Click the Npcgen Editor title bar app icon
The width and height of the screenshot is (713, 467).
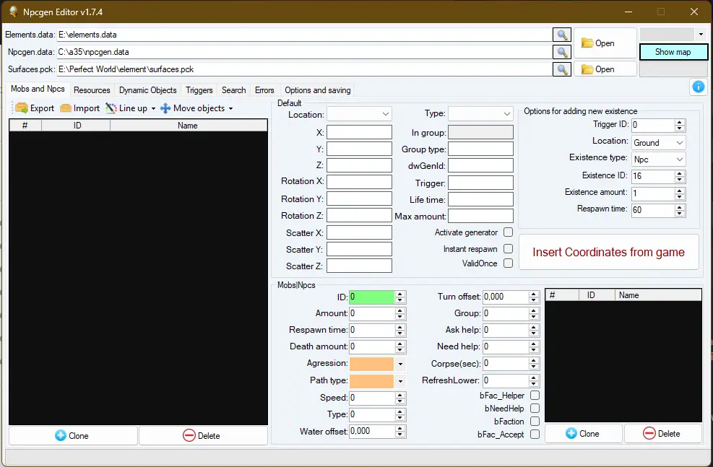click(x=13, y=12)
